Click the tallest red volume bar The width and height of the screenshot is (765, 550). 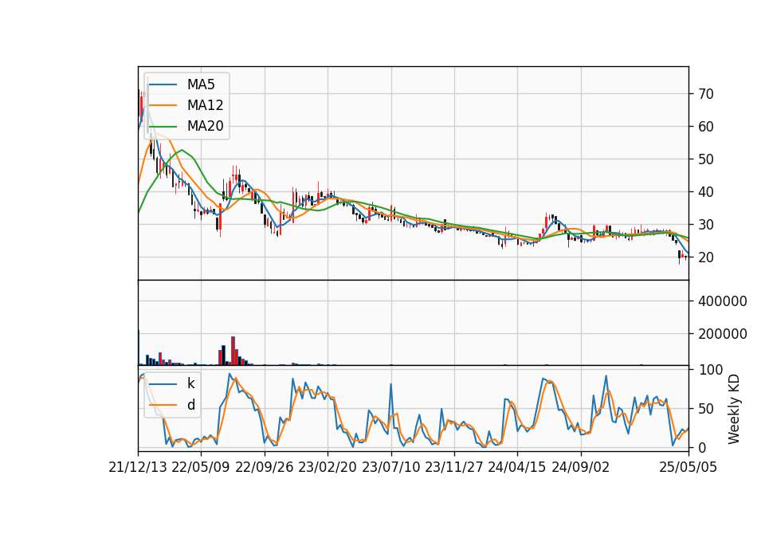click(233, 351)
